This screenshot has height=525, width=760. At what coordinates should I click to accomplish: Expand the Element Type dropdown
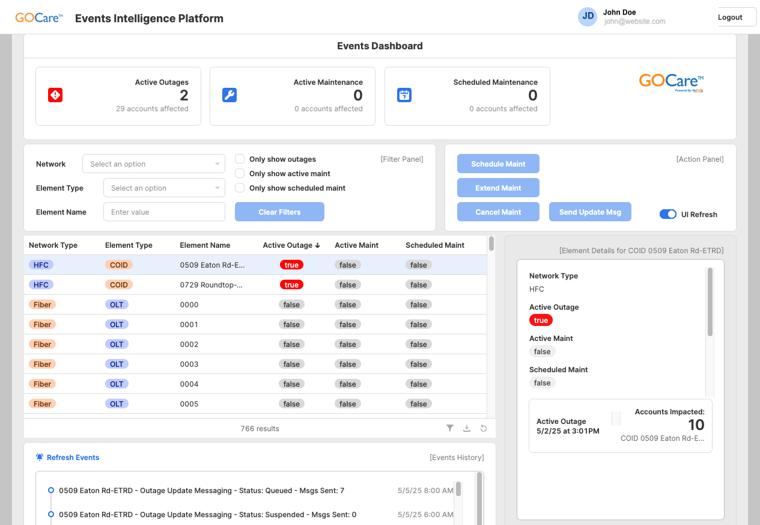click(x=164, y=188)
